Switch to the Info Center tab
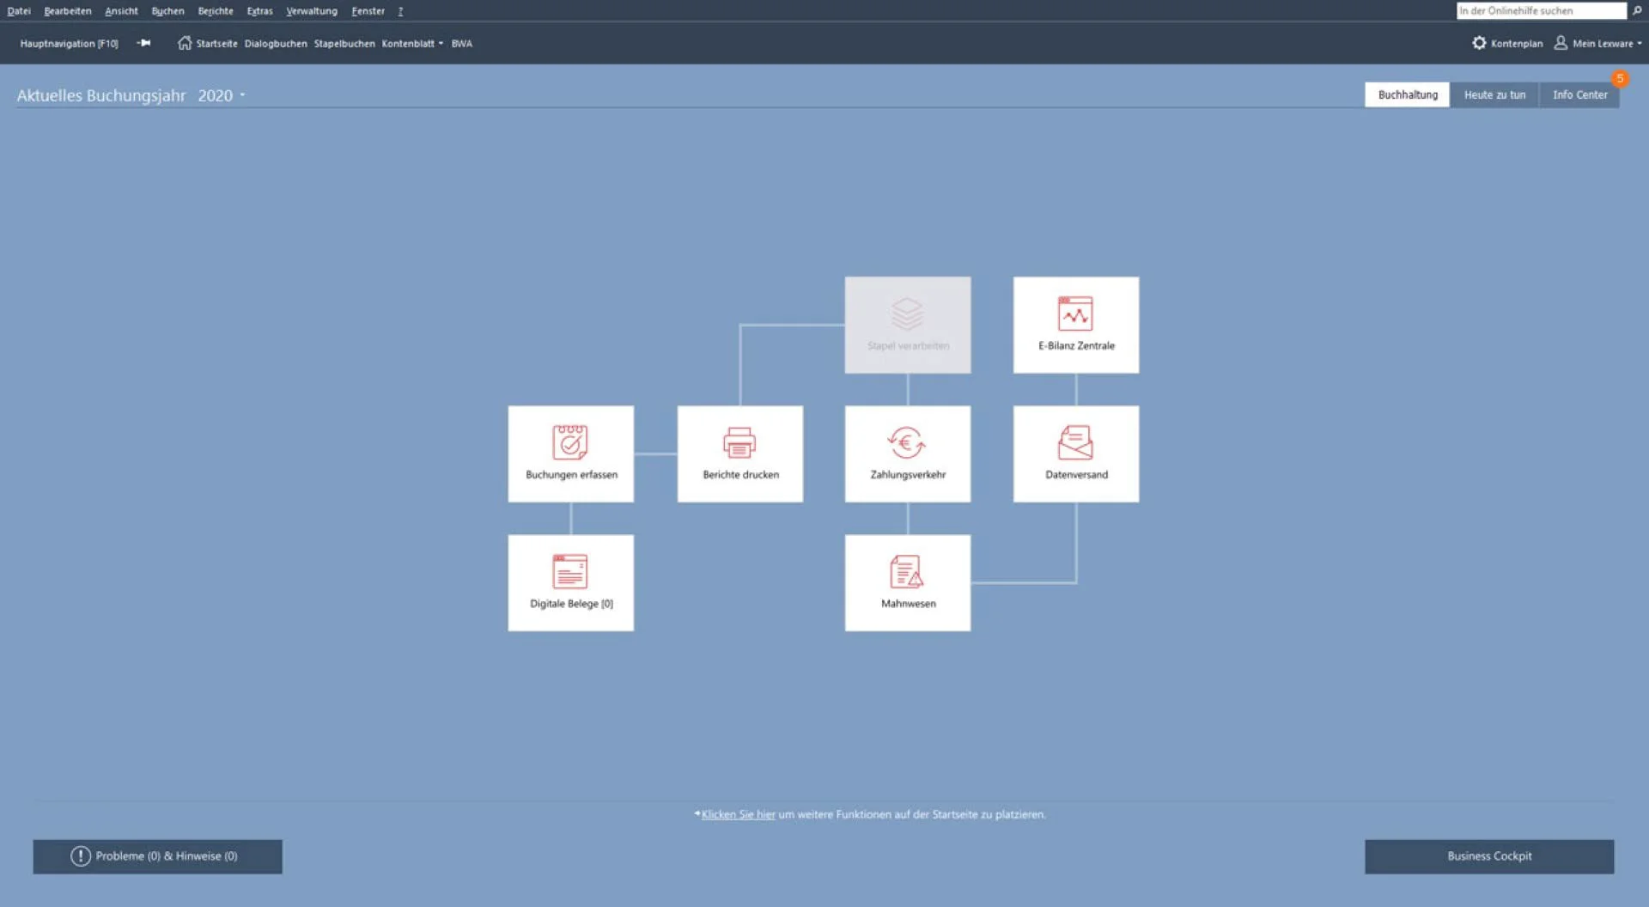The image size is (1649, 907). [x=1579, y=94]
